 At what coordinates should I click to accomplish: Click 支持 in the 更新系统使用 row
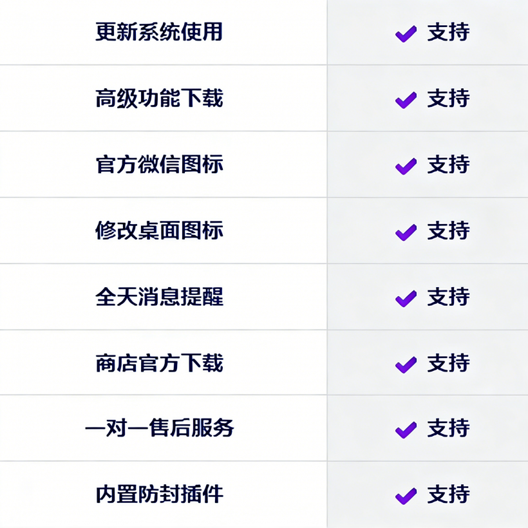tap(448, 32)
